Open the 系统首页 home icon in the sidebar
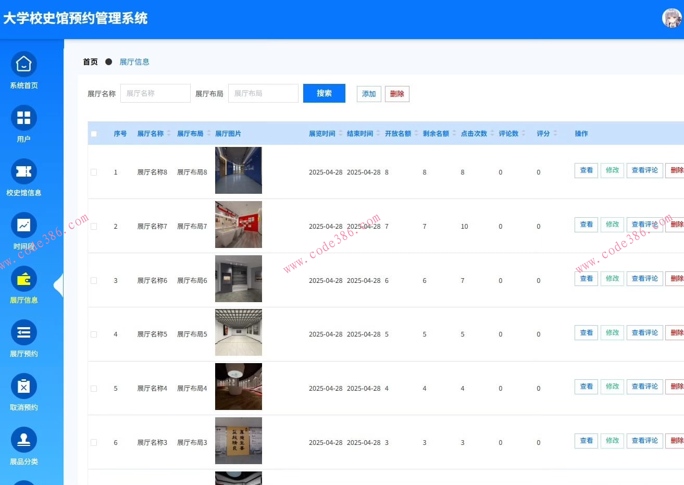Image resolution: width=684 pixels, height=485 pixels. [x=23, y=64]
